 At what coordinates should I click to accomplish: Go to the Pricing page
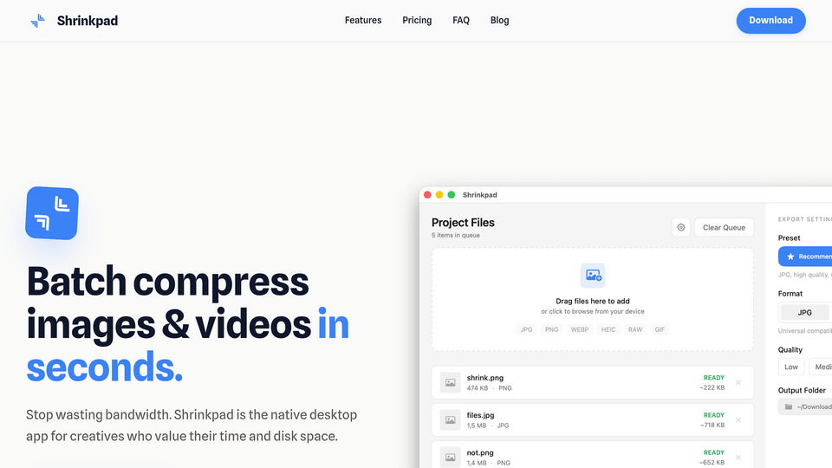point(417,20)
